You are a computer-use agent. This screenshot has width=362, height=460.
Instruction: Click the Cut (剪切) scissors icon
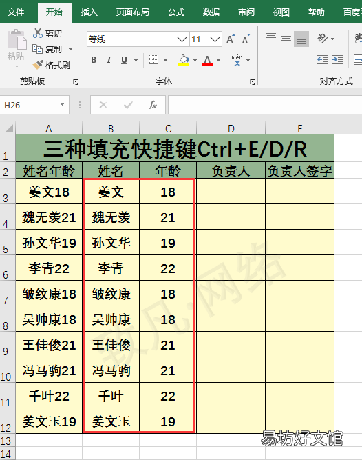(38, 33)
